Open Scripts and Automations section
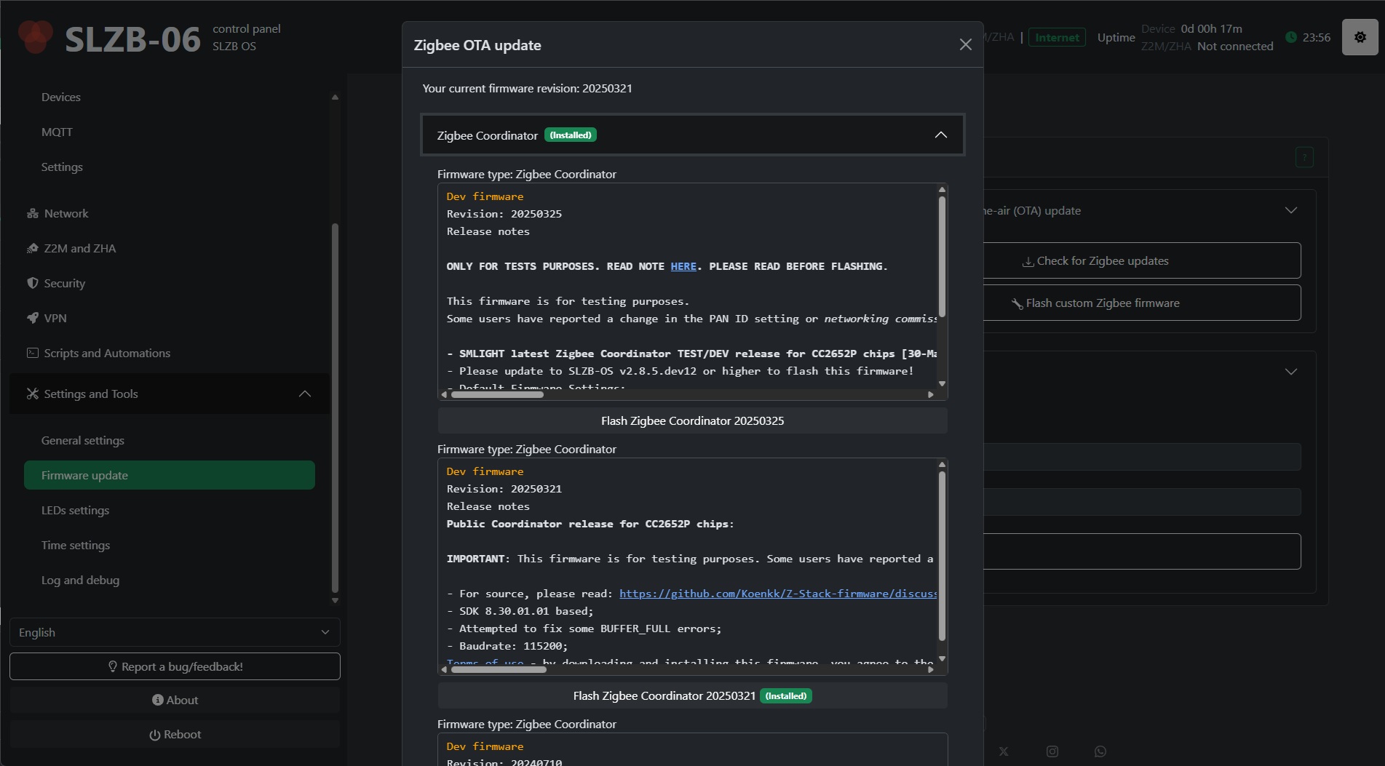Image resolution: width=1385 pixels, height=766 pixels. 106,353
